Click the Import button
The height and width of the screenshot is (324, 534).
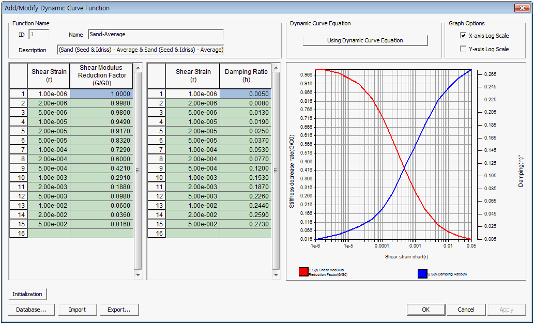click(77, 310)
